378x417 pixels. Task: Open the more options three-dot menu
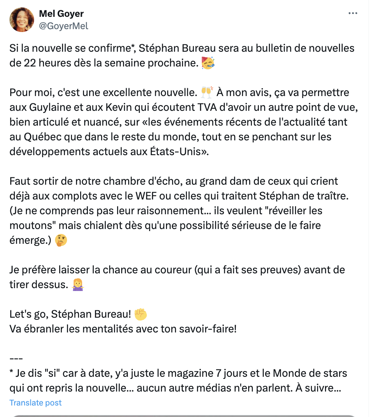pyautogui.click(x=353, y=13)
